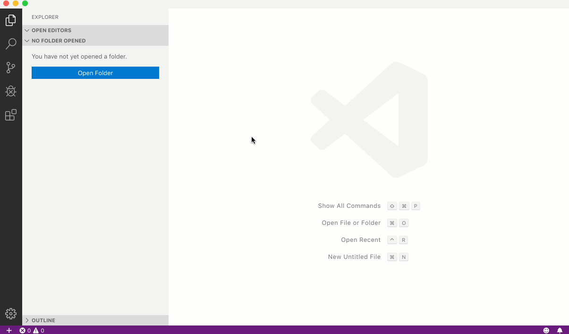Open the Debug view bug icon
Screen dimensions: 569x334
click(11, 91)
